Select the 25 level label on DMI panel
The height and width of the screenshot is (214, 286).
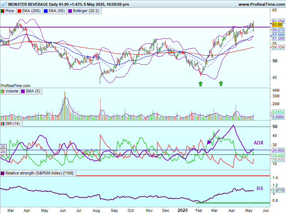pos(3,147)
